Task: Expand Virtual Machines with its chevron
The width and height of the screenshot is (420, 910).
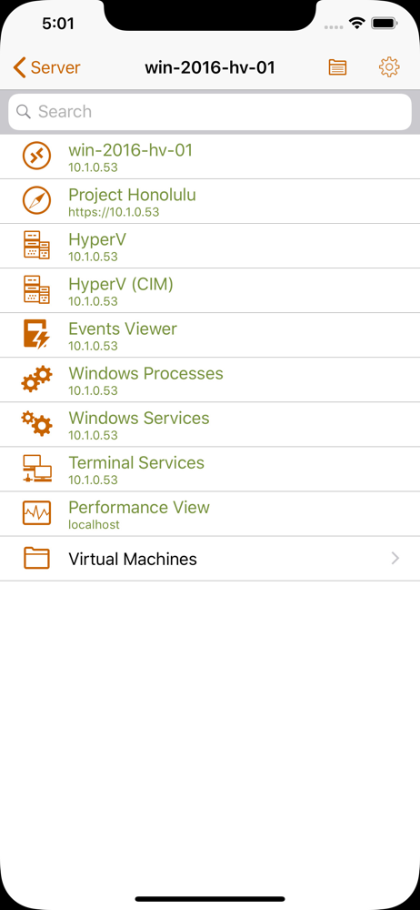Action: (395, 559)
